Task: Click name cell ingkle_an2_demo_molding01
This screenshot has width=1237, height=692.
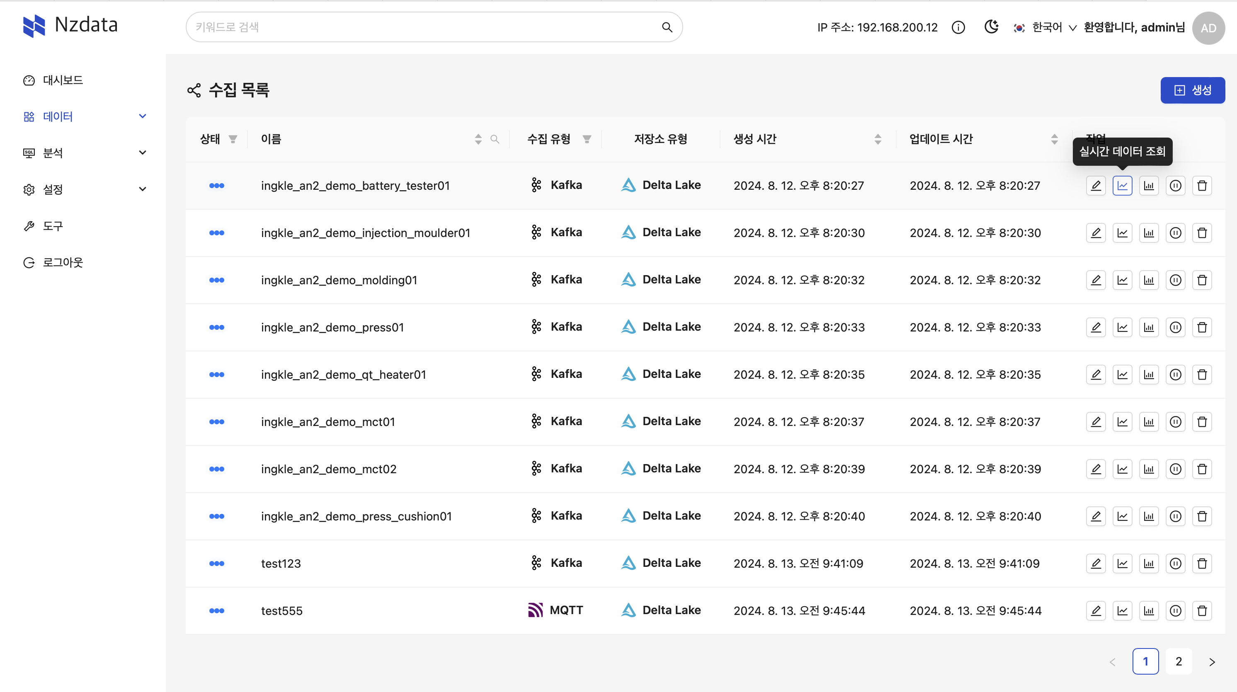Action: click(x=339, y=280)
